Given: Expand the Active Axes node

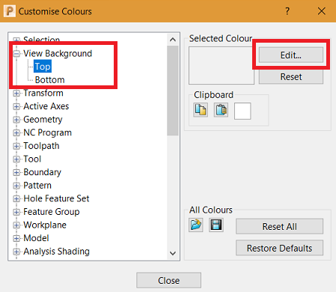Looking at the screenshot, I should tap(16, 106).
